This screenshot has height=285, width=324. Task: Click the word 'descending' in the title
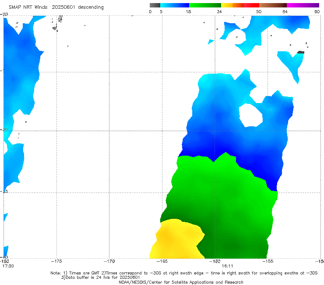coord(91,7)
